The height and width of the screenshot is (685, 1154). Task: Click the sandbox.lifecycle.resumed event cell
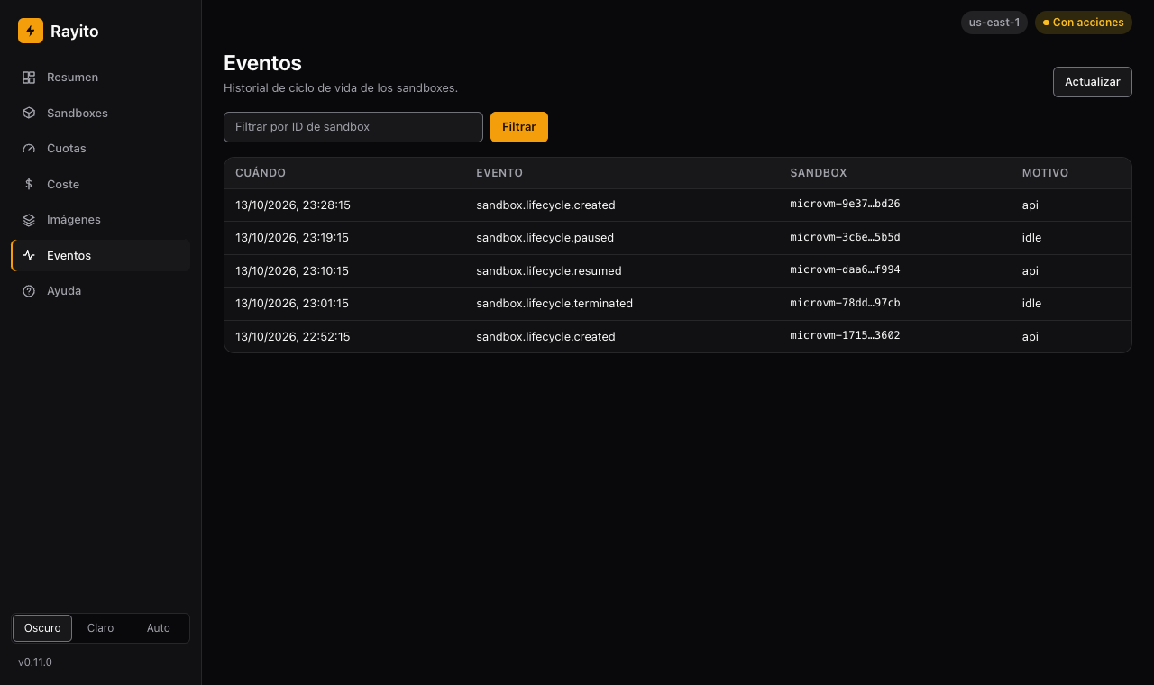pyautogui.click(x=549, y=270)
